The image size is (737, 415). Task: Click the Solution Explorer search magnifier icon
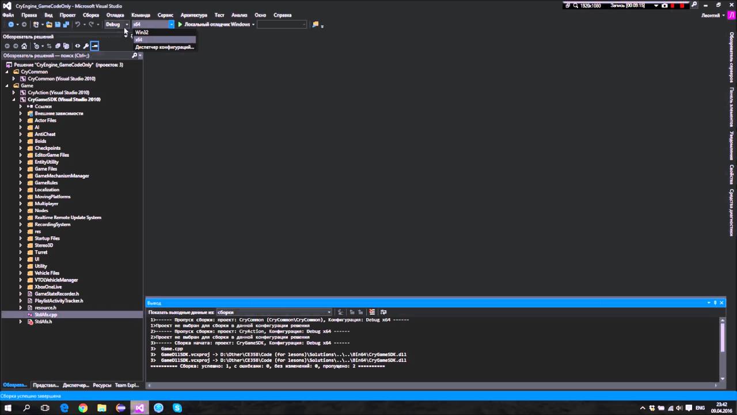coord(135,56)
